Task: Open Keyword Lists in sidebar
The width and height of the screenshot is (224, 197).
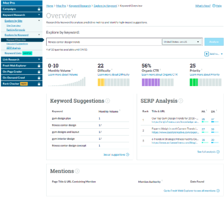Action: [x=13, y=53]
